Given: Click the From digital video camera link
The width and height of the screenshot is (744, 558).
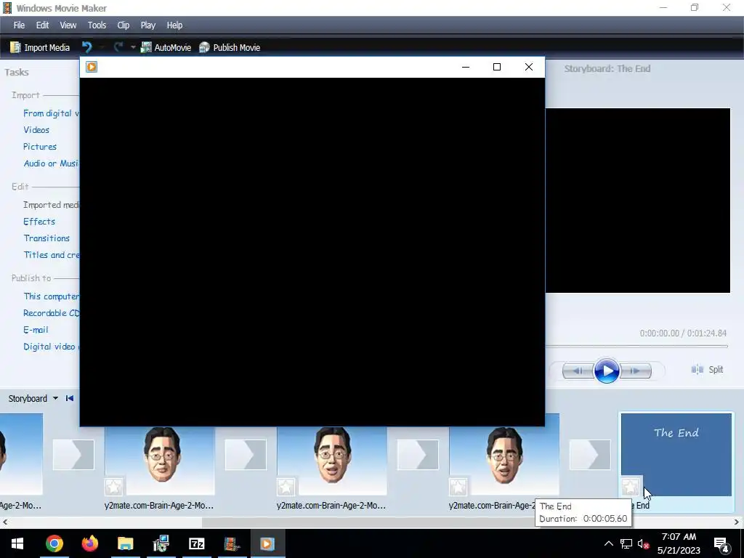Looking at the screenshot, I should coord(52,113).
